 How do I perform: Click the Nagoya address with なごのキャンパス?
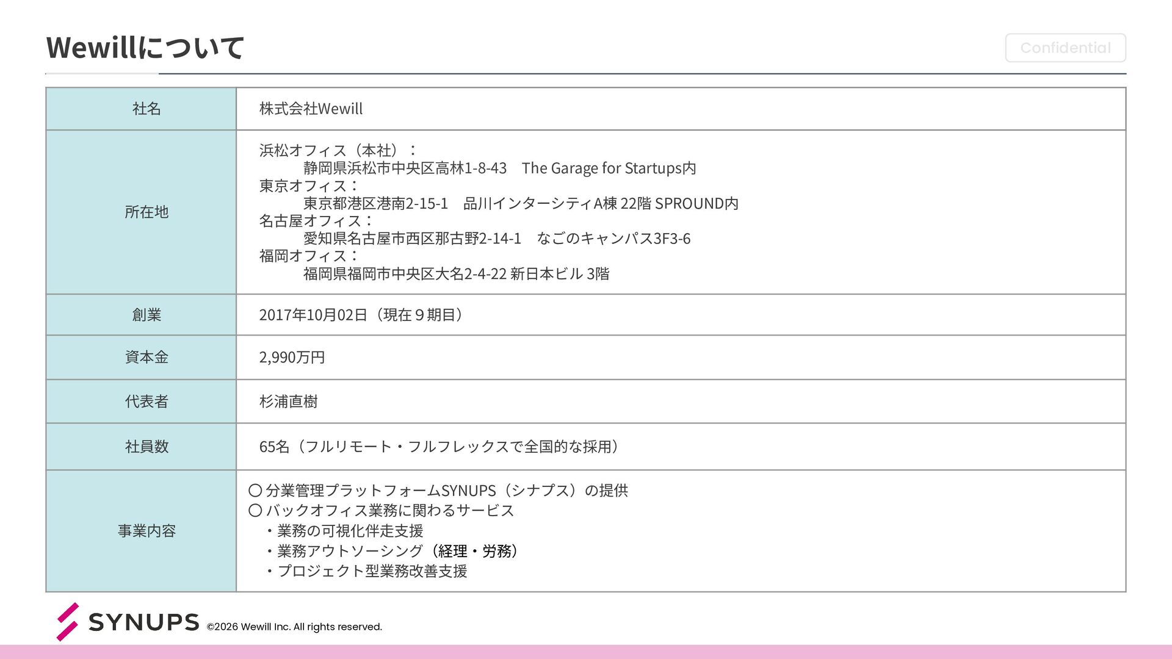pos(497,238)
